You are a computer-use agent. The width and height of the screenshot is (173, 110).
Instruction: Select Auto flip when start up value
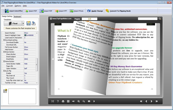point(30,81)
